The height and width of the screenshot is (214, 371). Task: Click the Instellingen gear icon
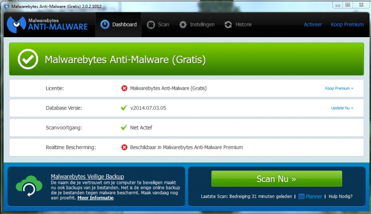[x=183, y=24]
